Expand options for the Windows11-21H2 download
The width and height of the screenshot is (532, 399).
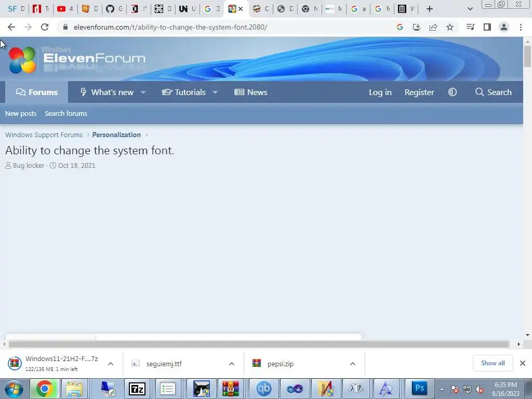(x=111, y=364)
